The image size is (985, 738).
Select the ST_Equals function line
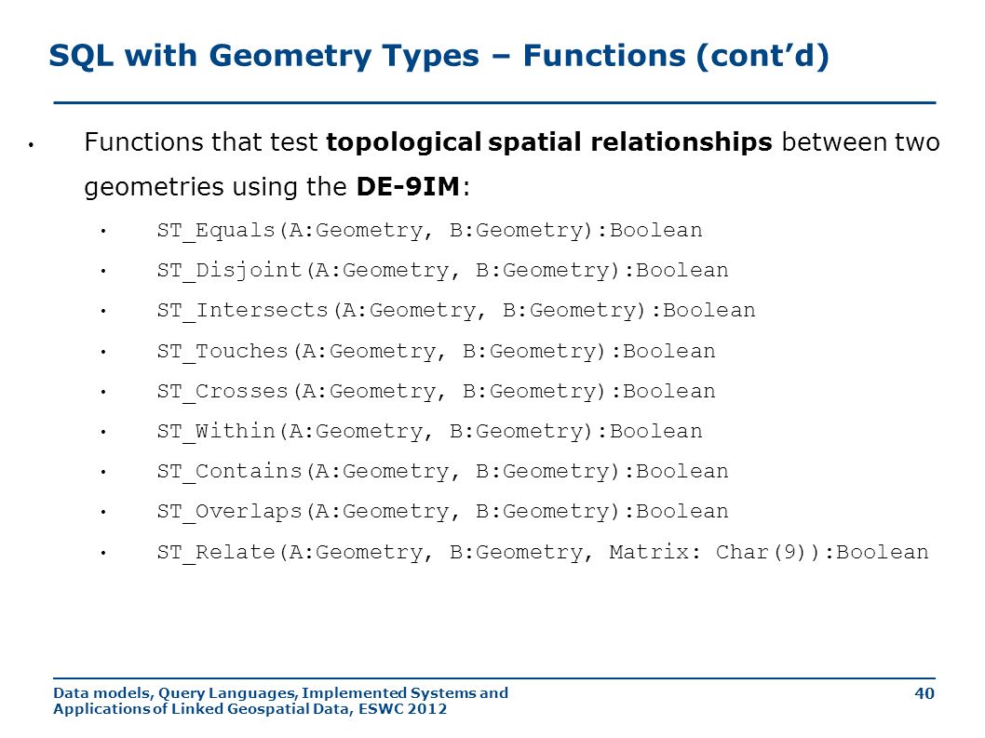click(430, 231)
